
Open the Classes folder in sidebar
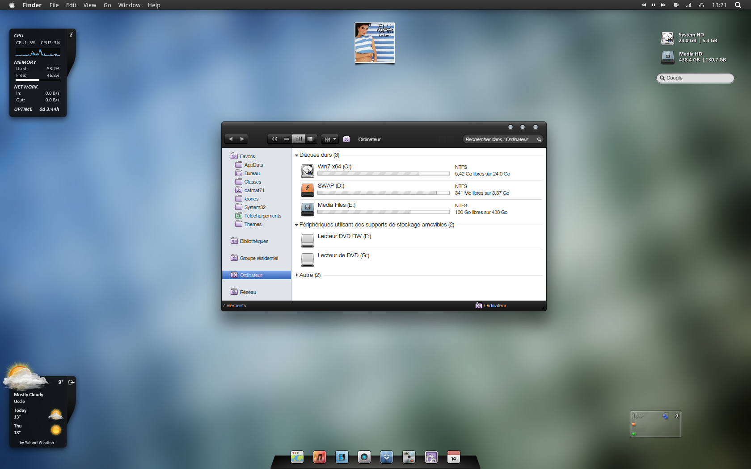click(248, 182)
